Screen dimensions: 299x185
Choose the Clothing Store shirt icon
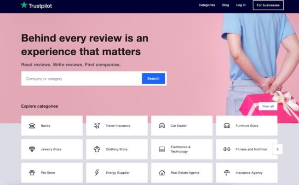pos(97,149)
